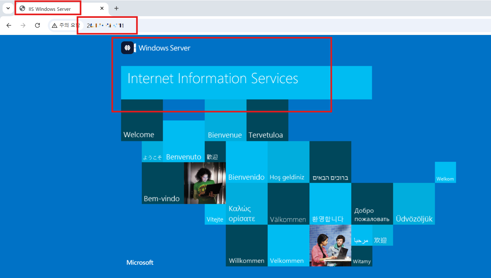Click the Bem-vindo tile
The height and width of the screenshot is (278, 491).
point(163,183)
